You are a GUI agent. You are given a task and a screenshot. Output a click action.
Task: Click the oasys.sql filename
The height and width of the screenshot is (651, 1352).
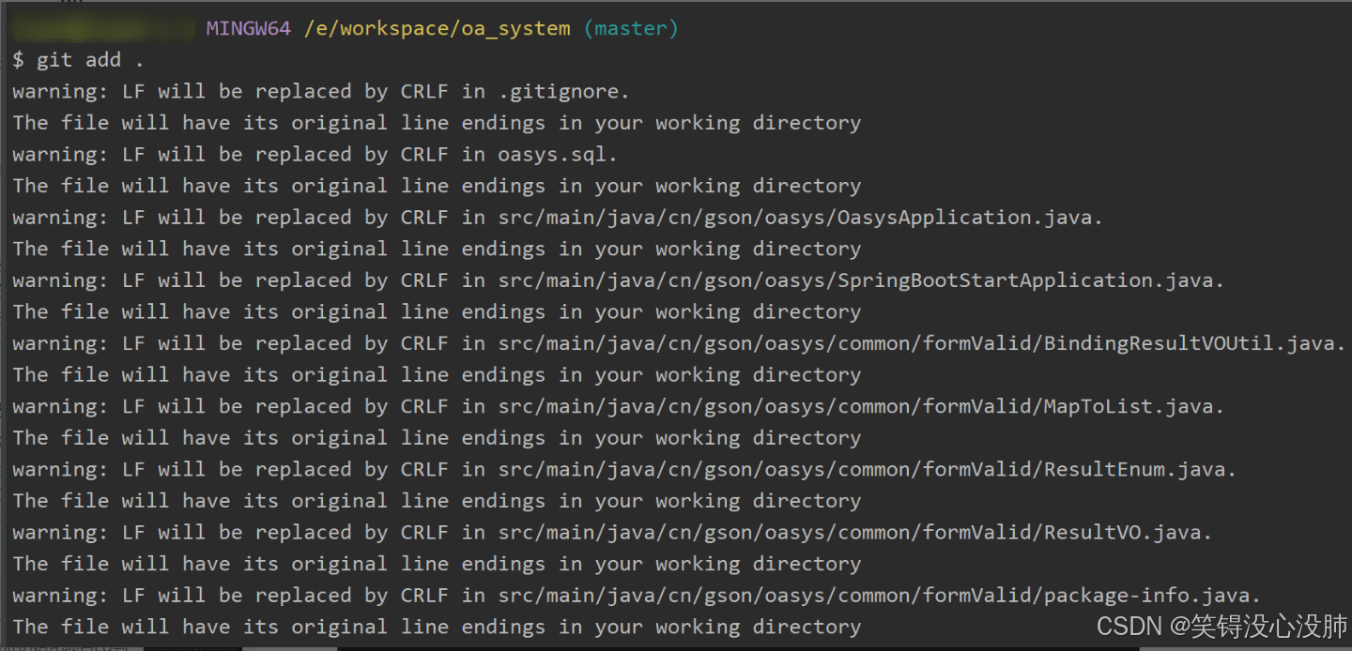point(552,154)
